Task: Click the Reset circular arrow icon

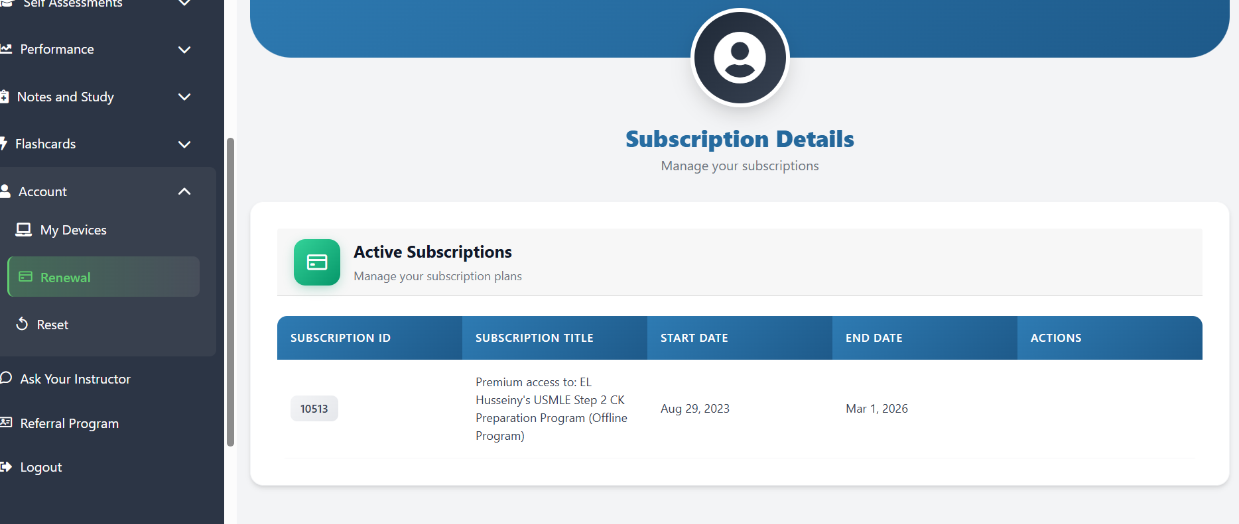Action: tap(23, 324)
